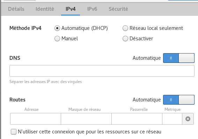198x139 pixels.
Task: Focus the DNS addresses input field
Action: coord(102,71)
